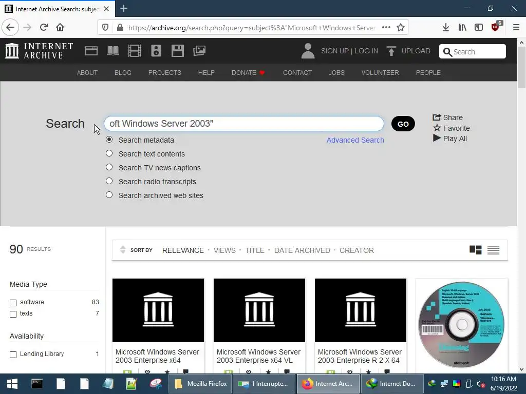Select the Search metadata radio button
This screenshot has height=394, width=526.
coord(109,140)
